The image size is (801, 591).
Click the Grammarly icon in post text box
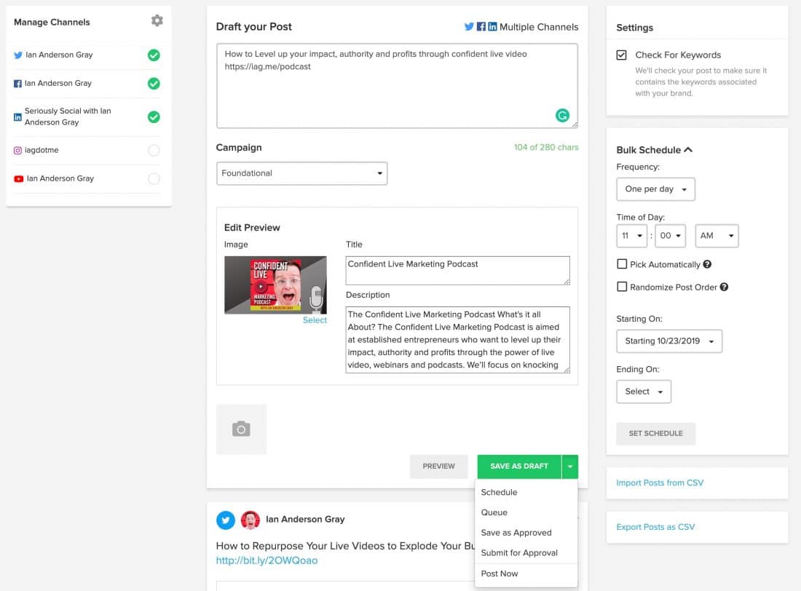click(562, 116)
